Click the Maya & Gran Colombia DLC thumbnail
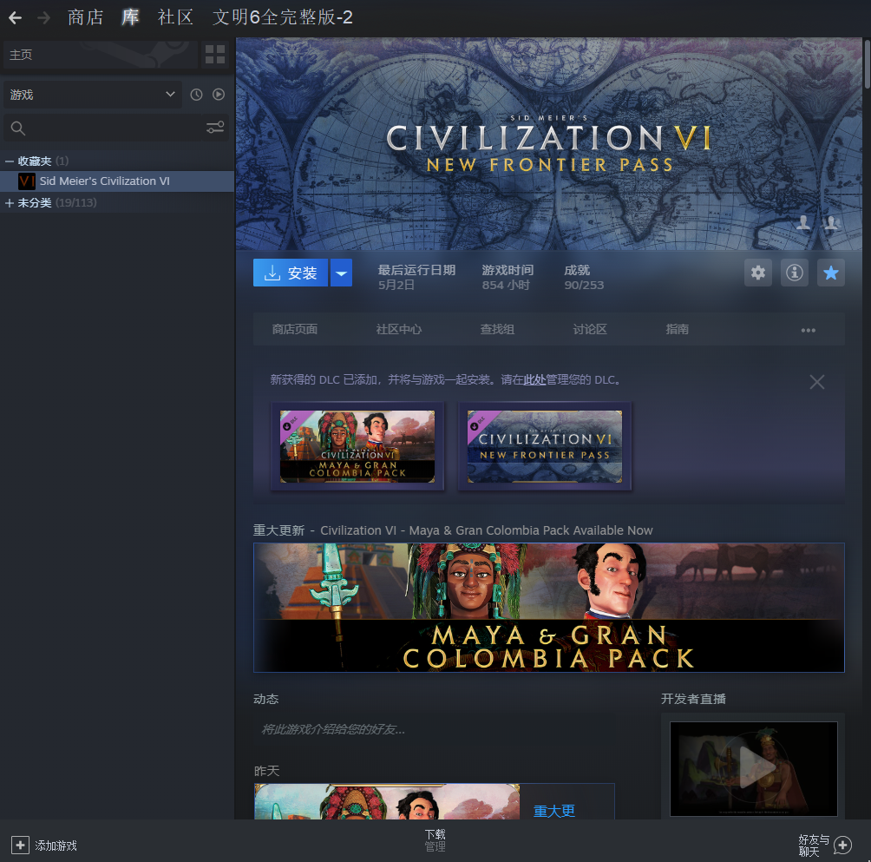Image resolution: width=871 pixels, height=862 pixels. pyautogui.click(x=357, y=446)
